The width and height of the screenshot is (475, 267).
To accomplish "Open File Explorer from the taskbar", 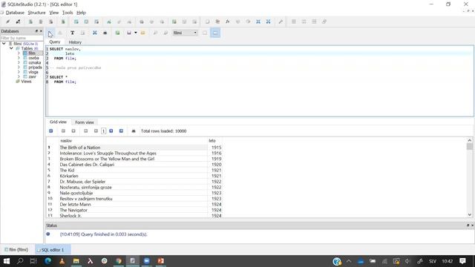I will [76, 260].
